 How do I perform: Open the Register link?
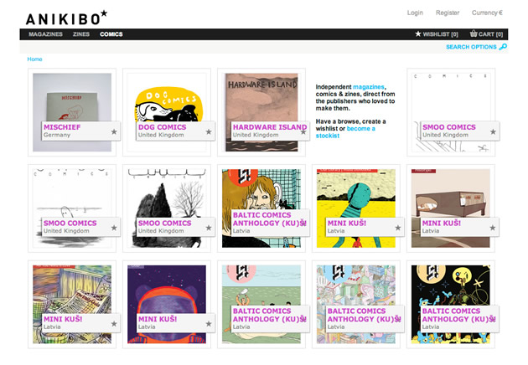[x=448, y=13]
